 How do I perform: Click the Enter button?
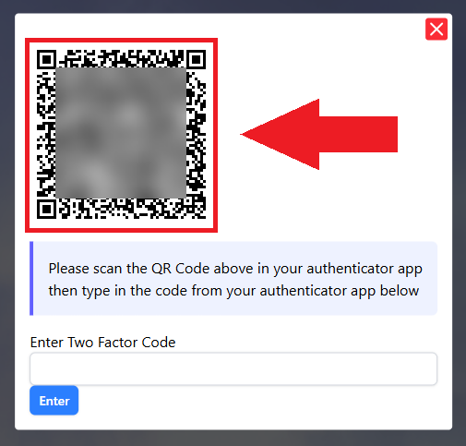[54, 401]
